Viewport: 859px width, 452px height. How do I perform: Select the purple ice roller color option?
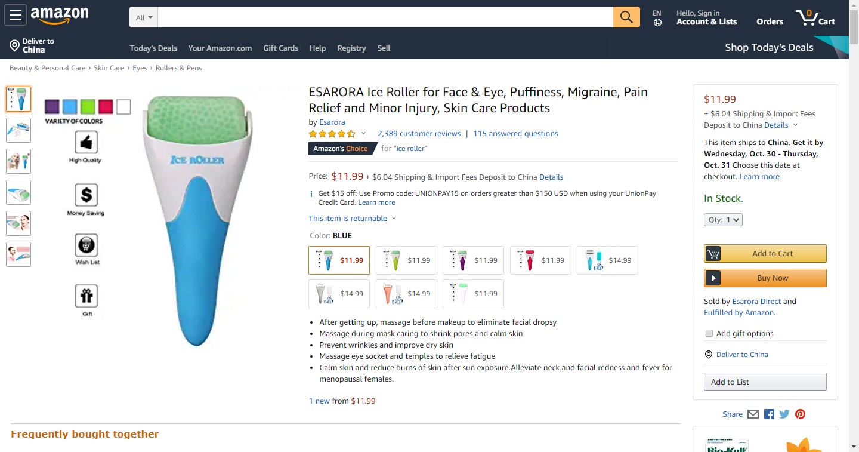click(473, 260)
